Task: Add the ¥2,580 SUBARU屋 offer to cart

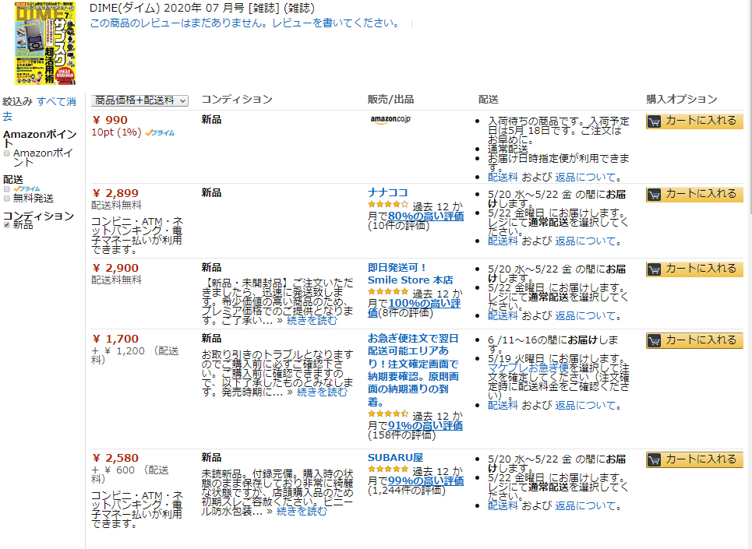Action: 694,459
